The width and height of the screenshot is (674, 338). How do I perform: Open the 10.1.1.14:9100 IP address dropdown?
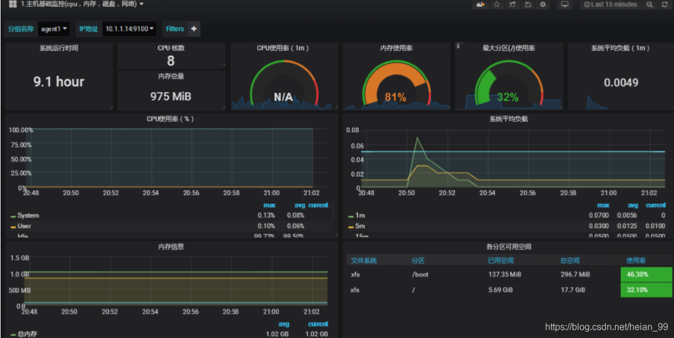[130, 28]
